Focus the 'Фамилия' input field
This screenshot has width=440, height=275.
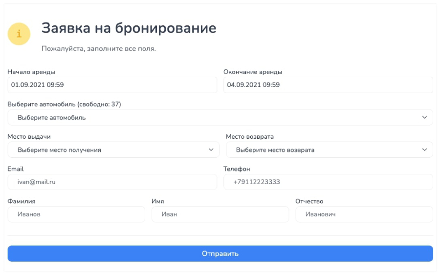pyautogui.click(x=76, y=214)
